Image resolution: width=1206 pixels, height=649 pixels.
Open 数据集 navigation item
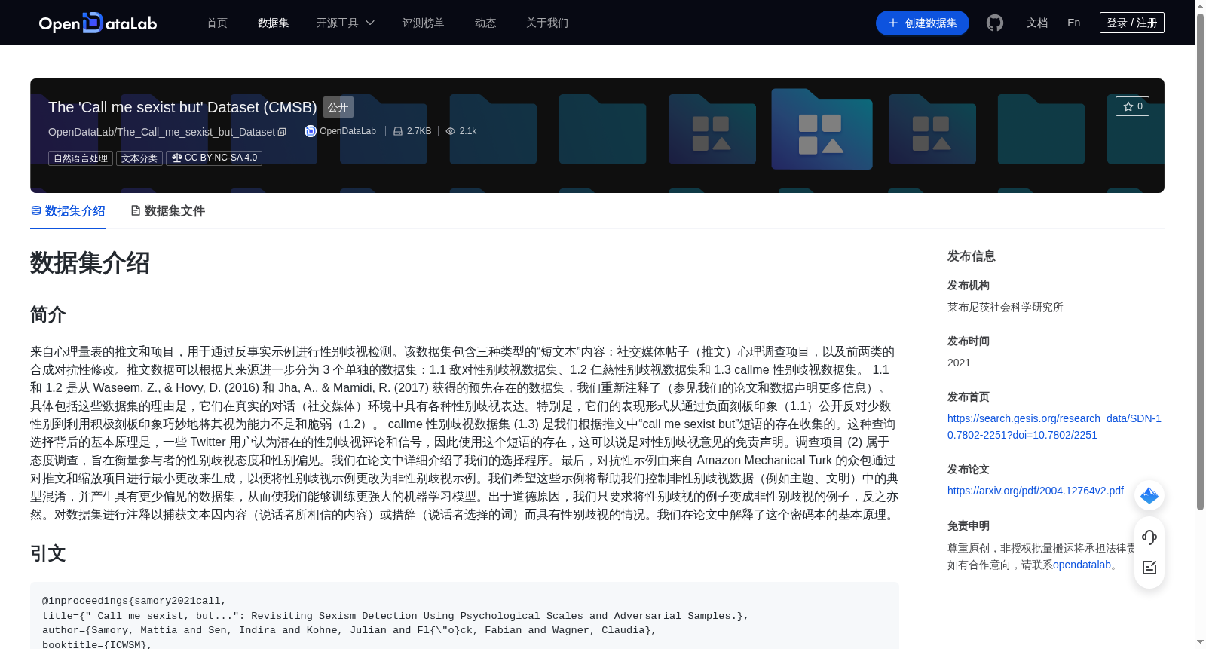click(x=273, y=23)
